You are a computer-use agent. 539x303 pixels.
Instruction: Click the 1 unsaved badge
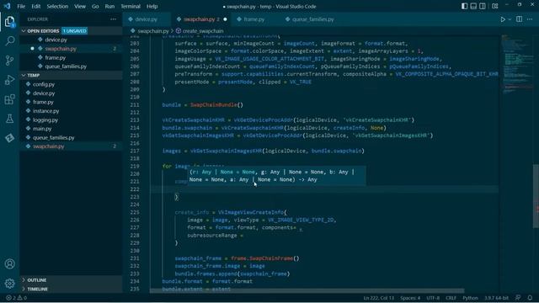pos(75,31)
